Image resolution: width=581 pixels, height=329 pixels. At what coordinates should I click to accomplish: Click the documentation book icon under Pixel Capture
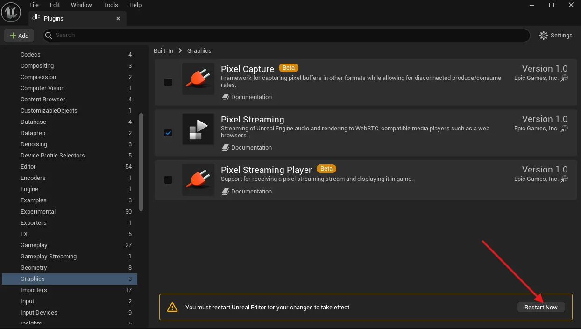226,97
